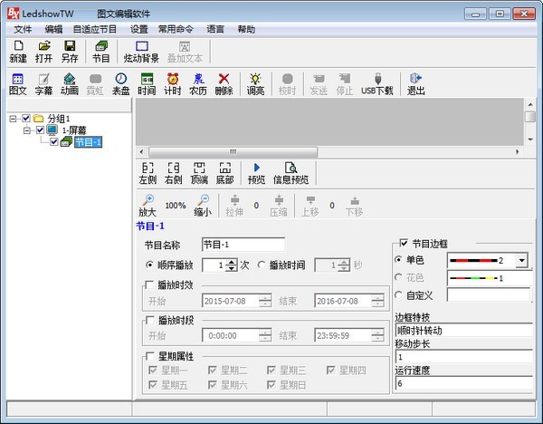This screenshot has width=543, height=424.
Task: Open the 单色 border style dropdown
Action: coord(521,261)
